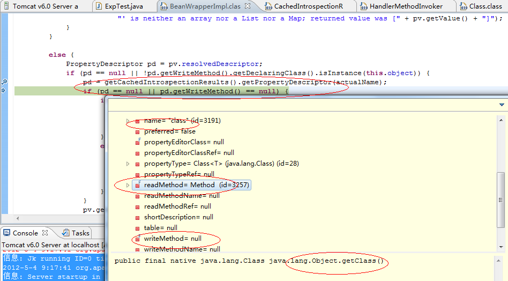Click the field icon beside preferred
This screenshot has width=508, height=281.
[x=137, y=132]
